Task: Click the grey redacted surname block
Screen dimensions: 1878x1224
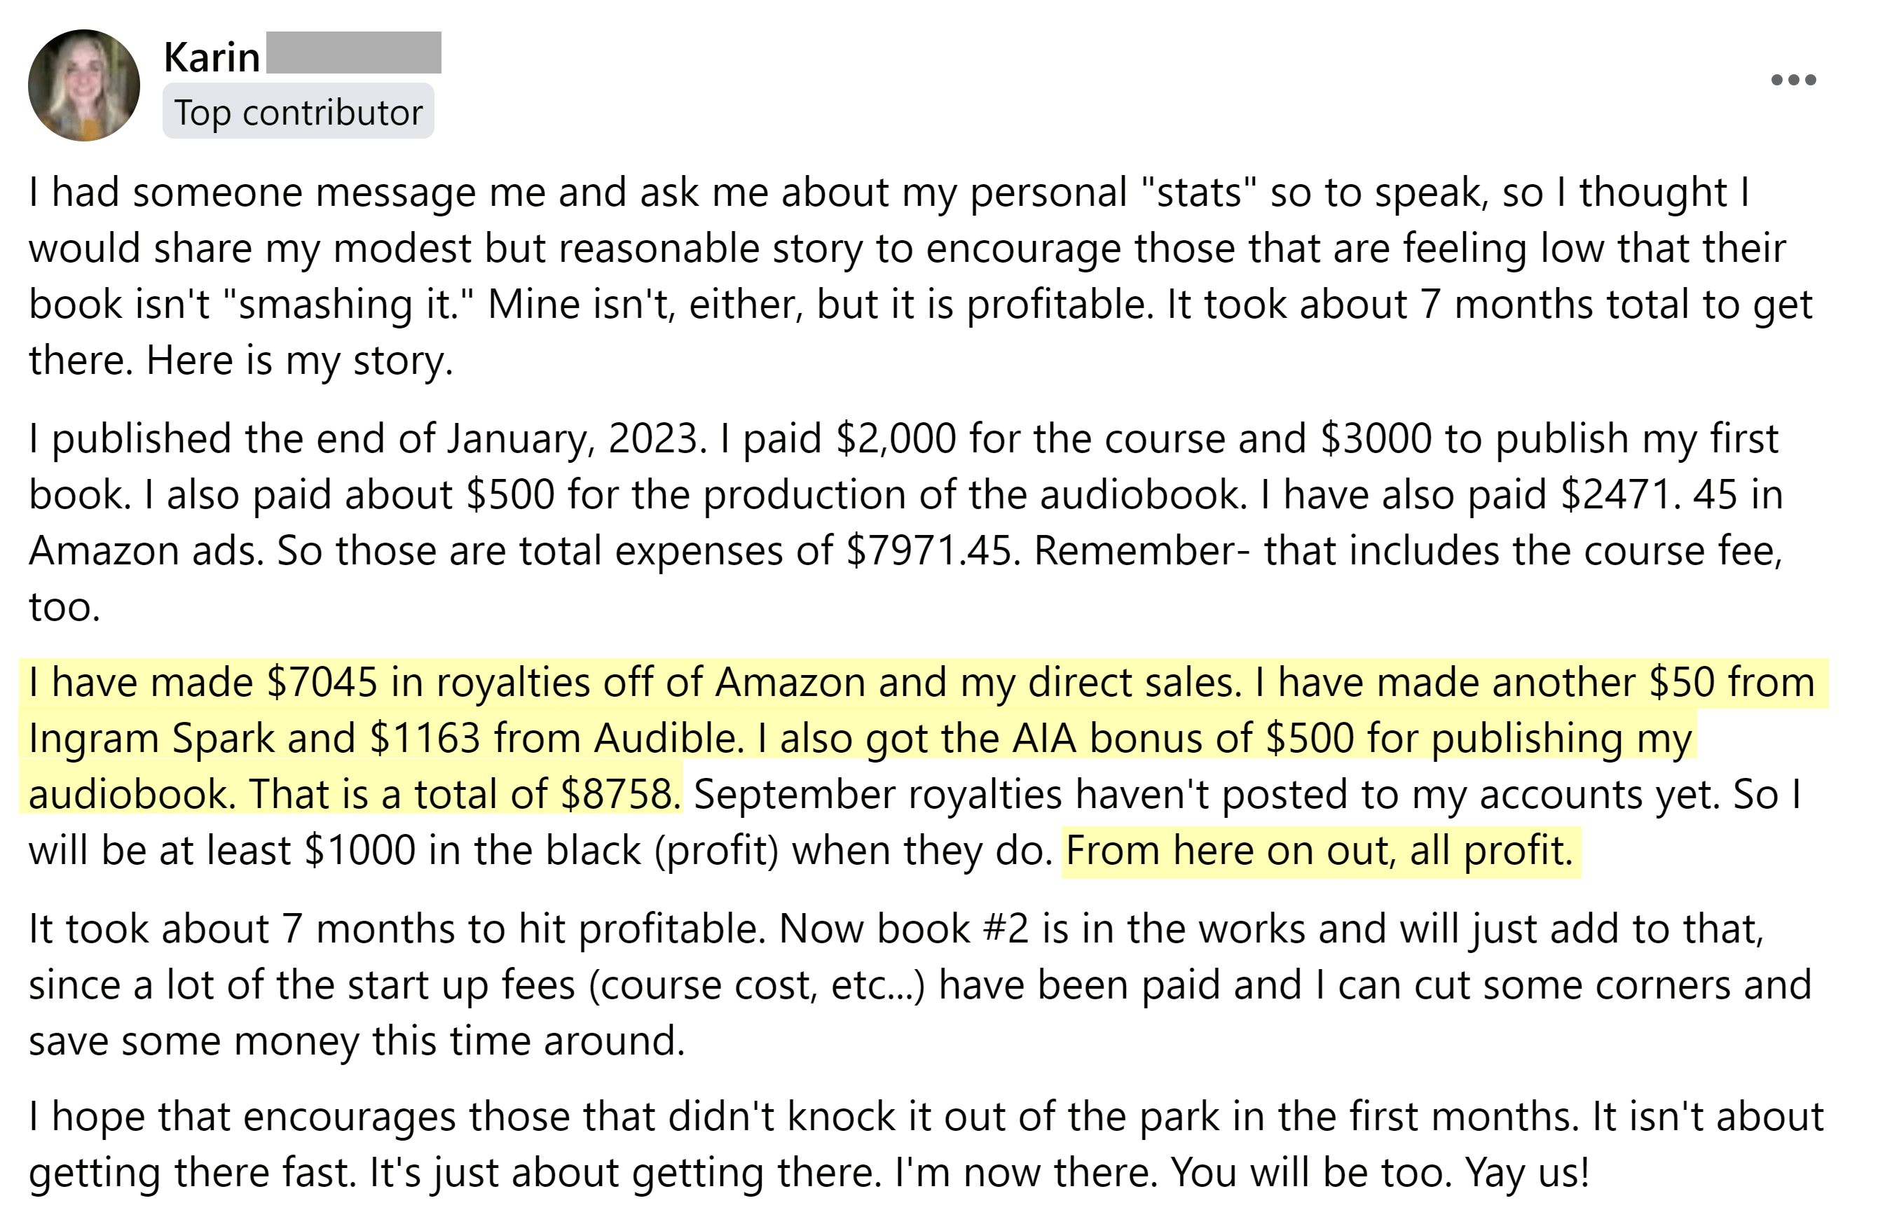Action: (x=353, y=53)
